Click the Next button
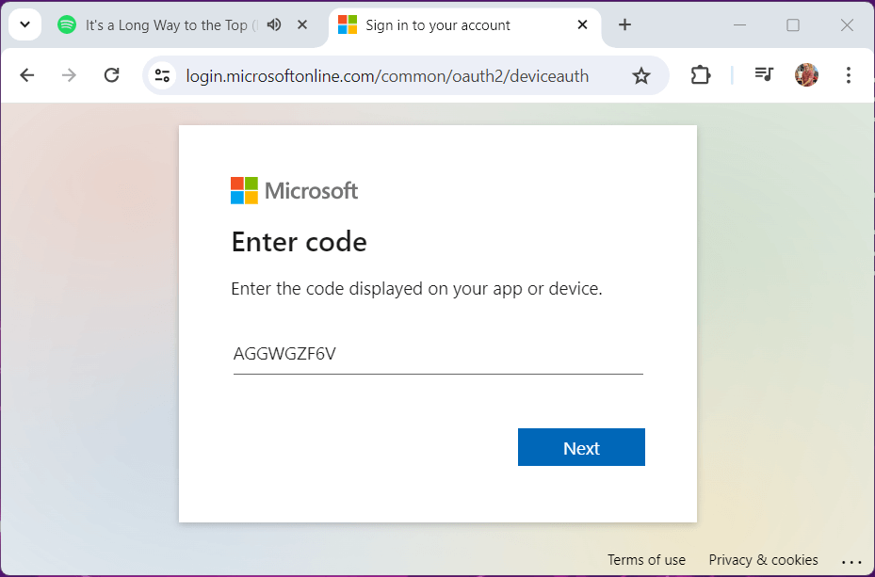This screenshot has width=875, height=577. (x=581, y=448)
